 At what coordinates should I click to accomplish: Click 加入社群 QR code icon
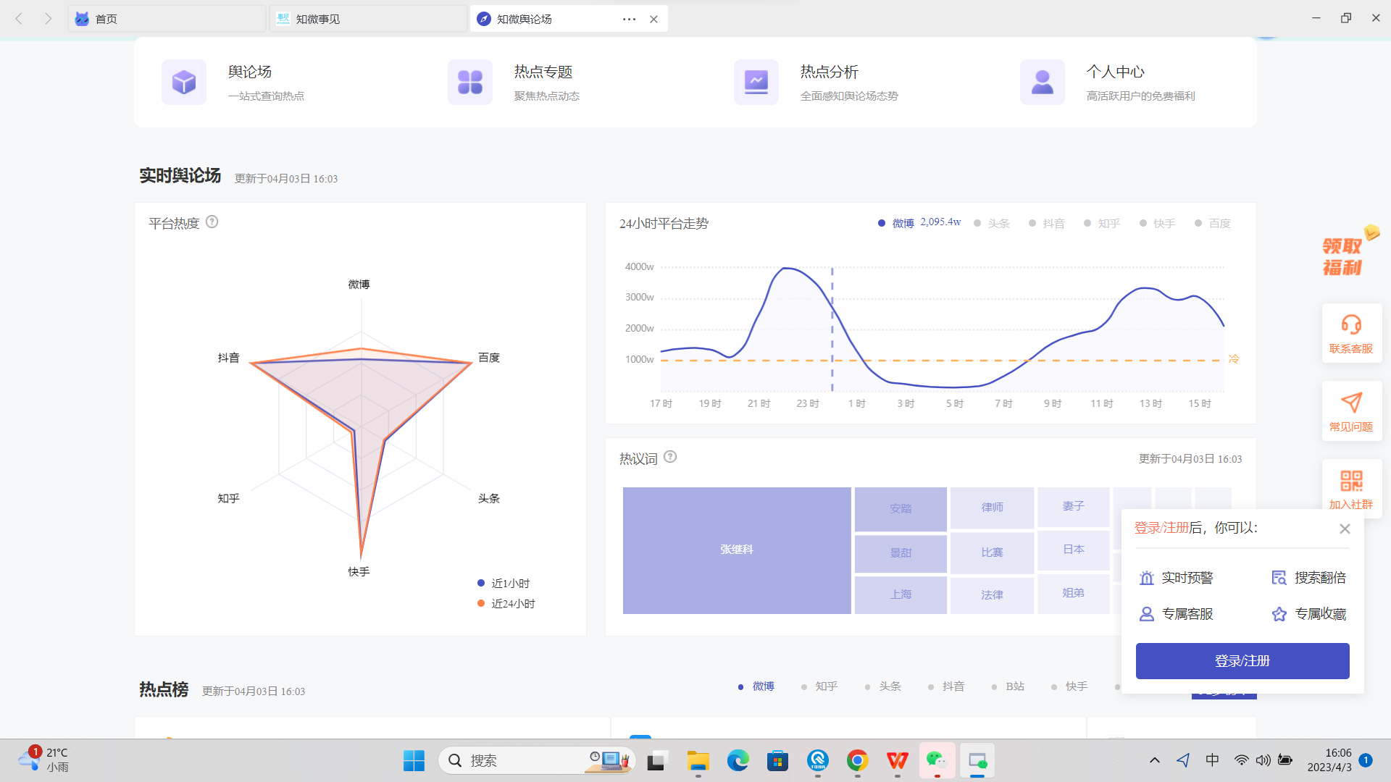coord(1351,481)
